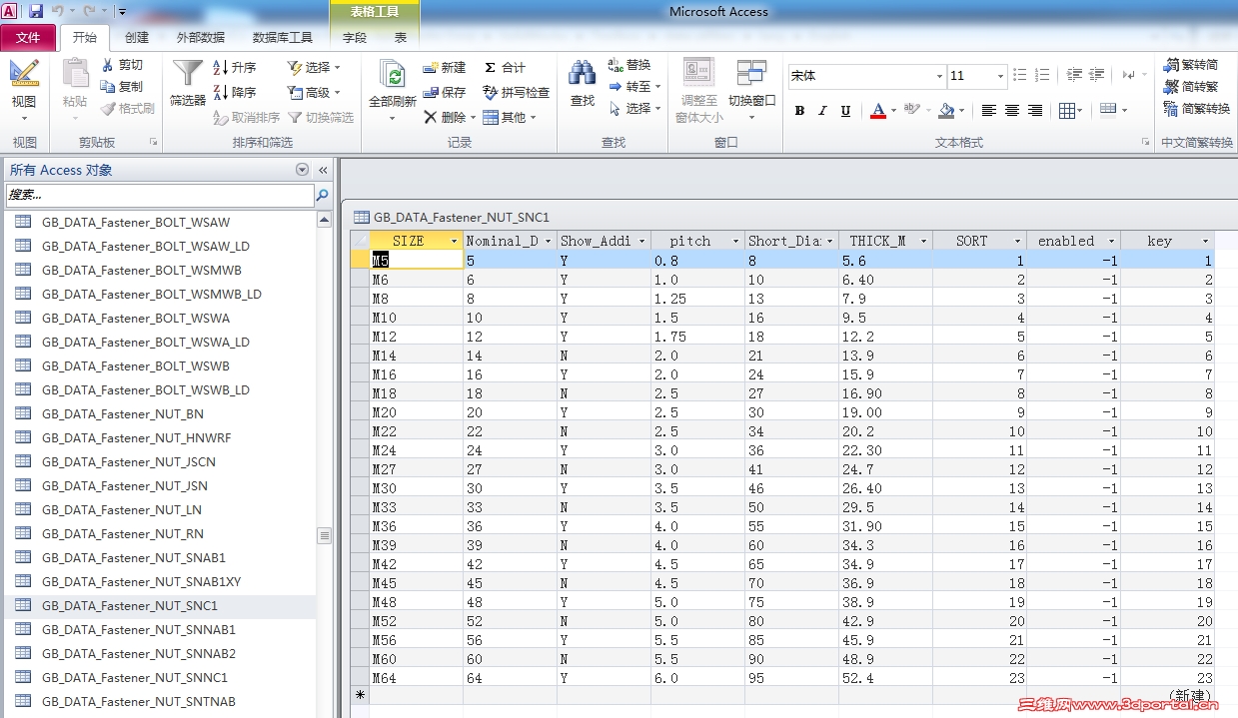Click 合计 totals in the records group
Viewport: 1238px width, 718px height.
[505, 68]
